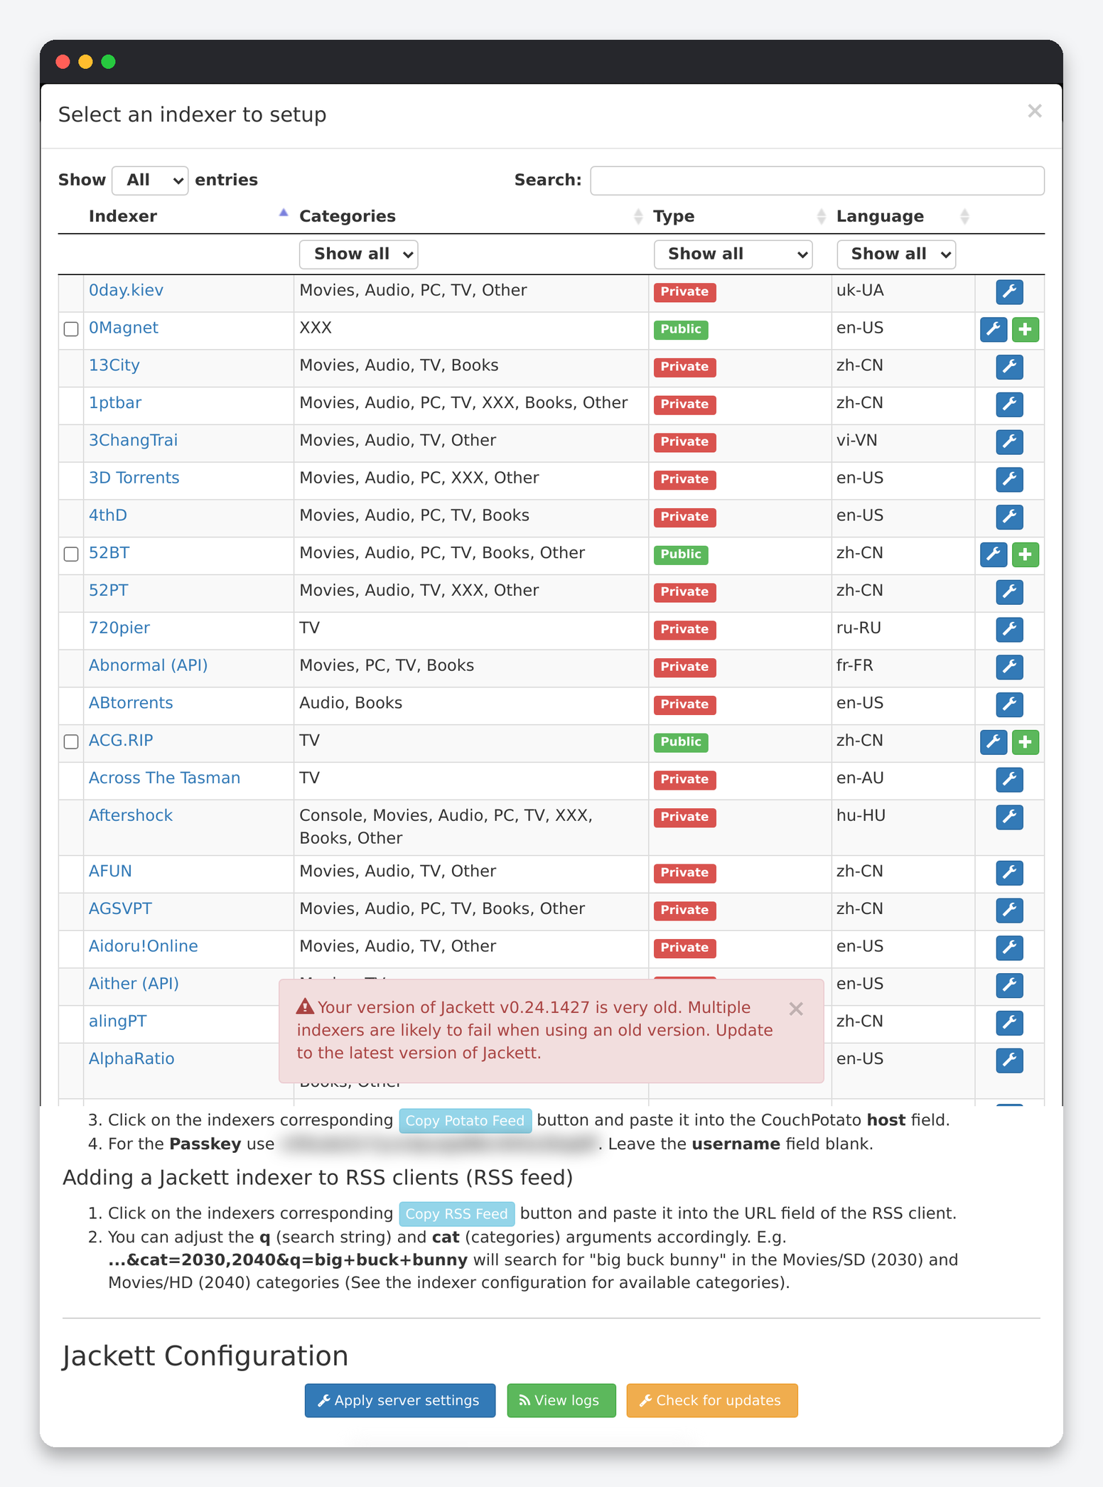
Task: Click the wrench icon for 720pier
Action: click(x=1009, y=630)
